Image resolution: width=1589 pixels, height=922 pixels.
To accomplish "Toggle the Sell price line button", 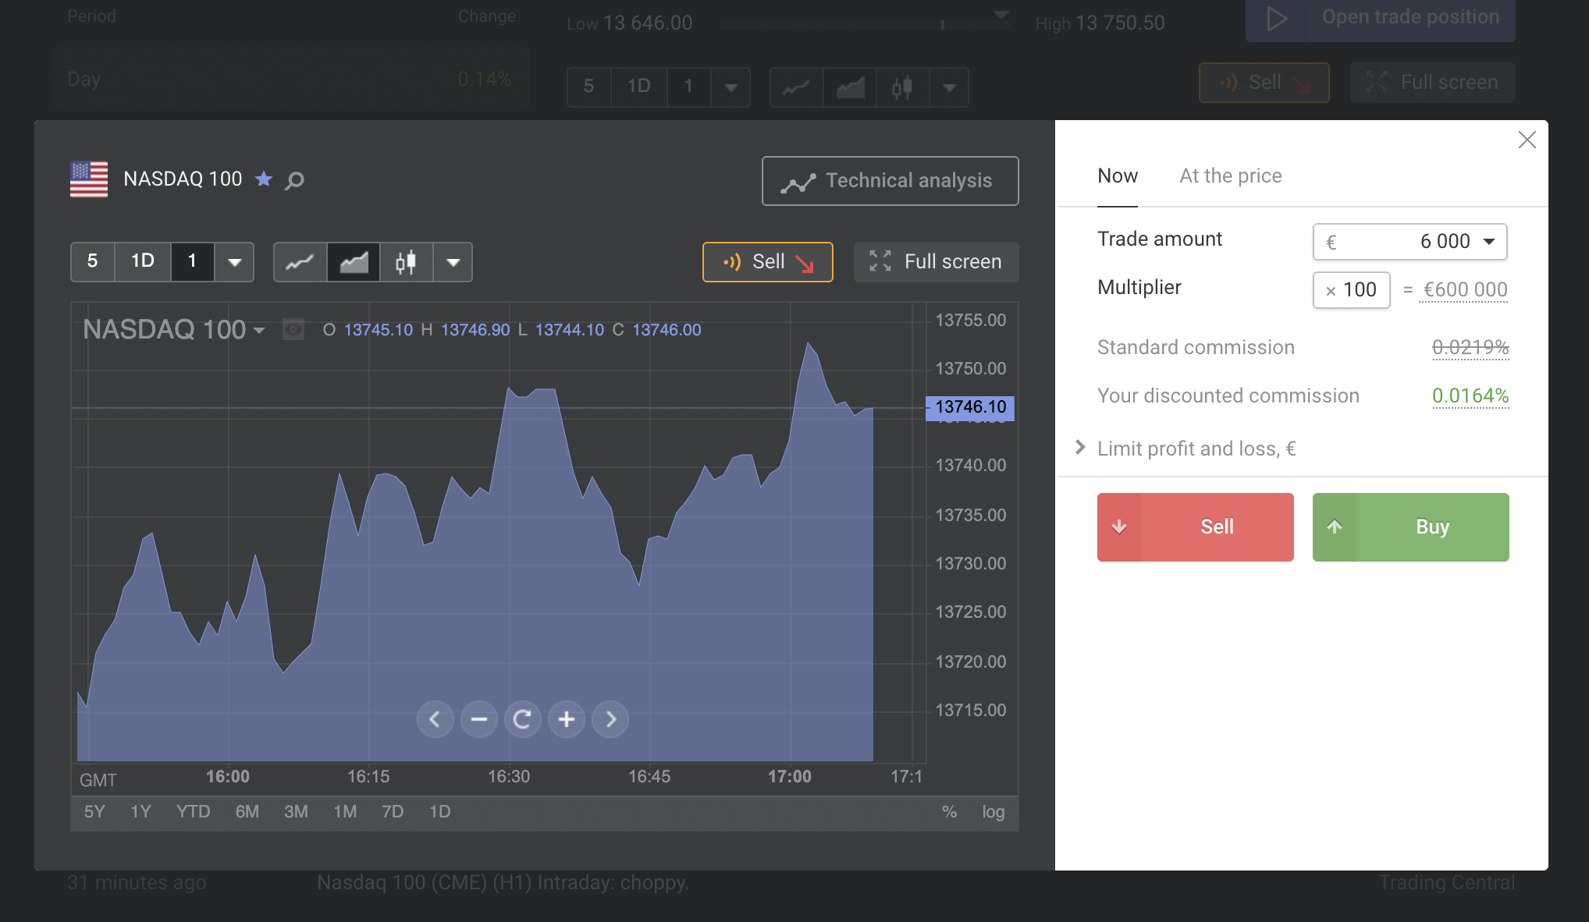I will [x=767, y=262].
